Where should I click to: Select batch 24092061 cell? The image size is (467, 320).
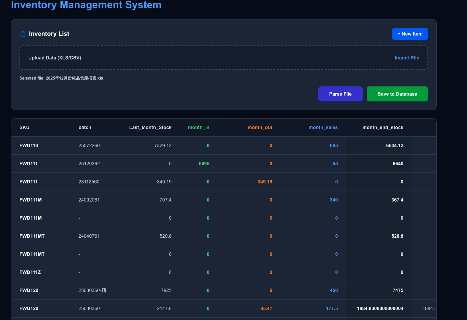[89, 200]
